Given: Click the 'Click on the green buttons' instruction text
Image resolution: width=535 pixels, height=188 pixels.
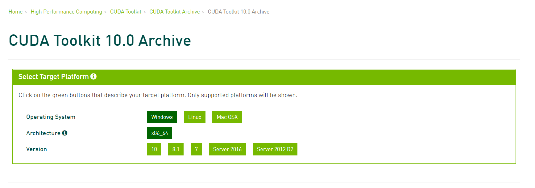Looking at the screenshot, I should click(158, 95).
